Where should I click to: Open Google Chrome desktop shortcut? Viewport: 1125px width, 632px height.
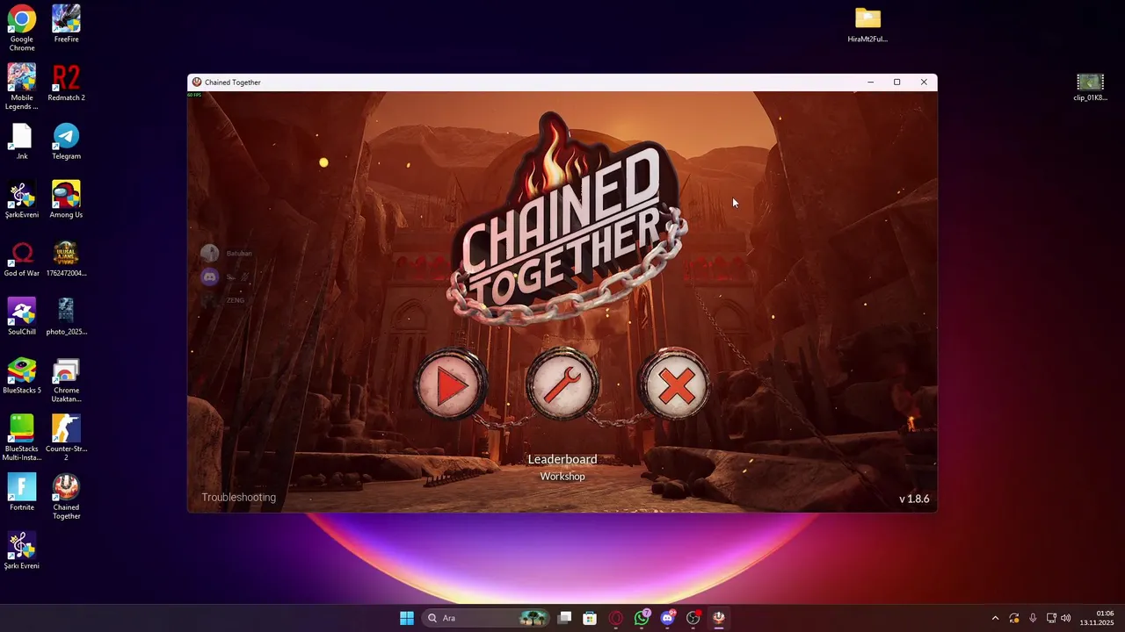click(x=22, y=28)
